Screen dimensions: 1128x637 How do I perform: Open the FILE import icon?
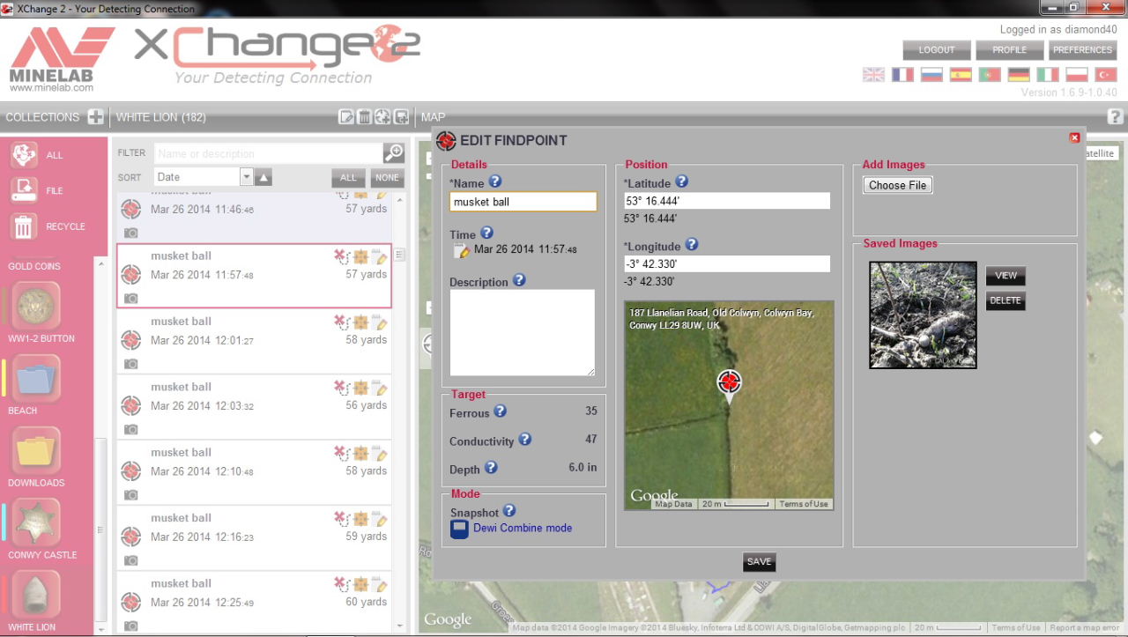pos(24,190)
